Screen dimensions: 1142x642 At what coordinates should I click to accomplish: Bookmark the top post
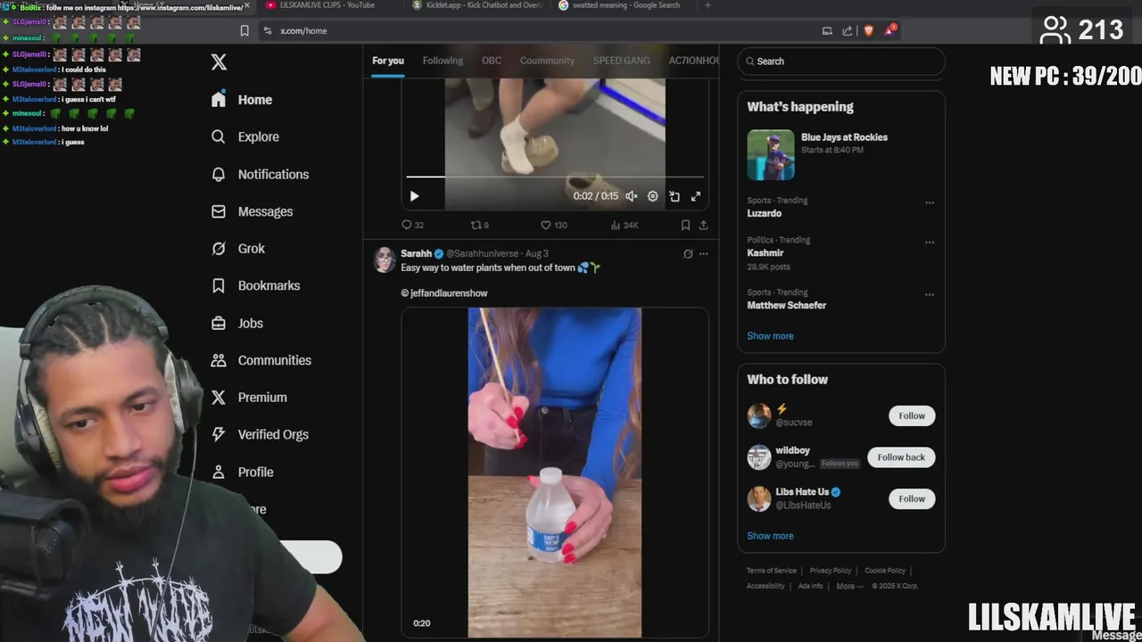685,225
